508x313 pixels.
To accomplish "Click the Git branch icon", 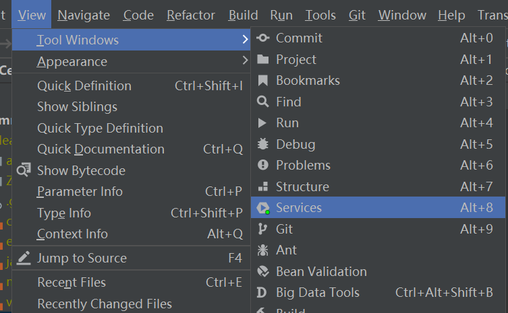I will pyautogui.click(x=263, y=230).
